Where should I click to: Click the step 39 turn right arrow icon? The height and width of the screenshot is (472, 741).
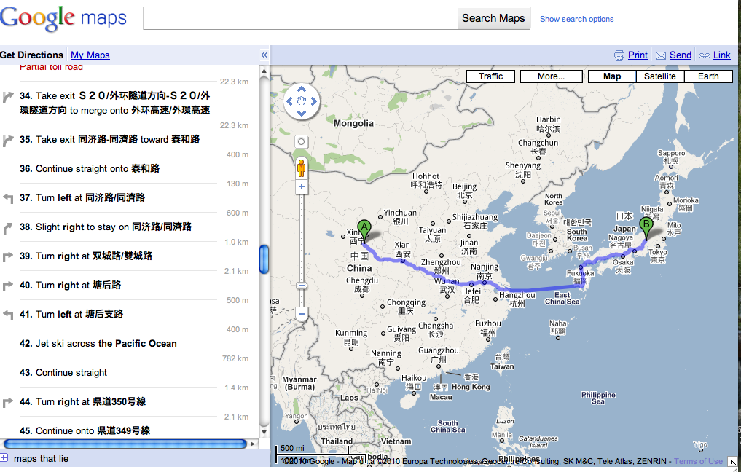(8, 256)
